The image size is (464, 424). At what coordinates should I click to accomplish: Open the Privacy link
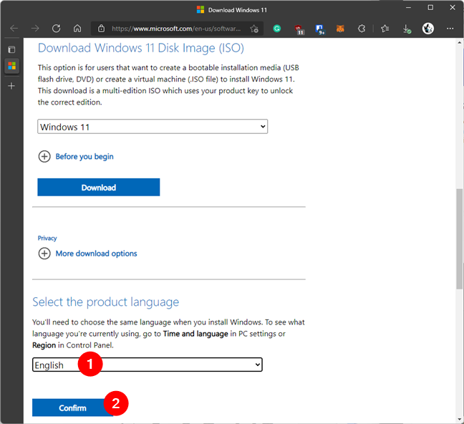coord(47,238)
